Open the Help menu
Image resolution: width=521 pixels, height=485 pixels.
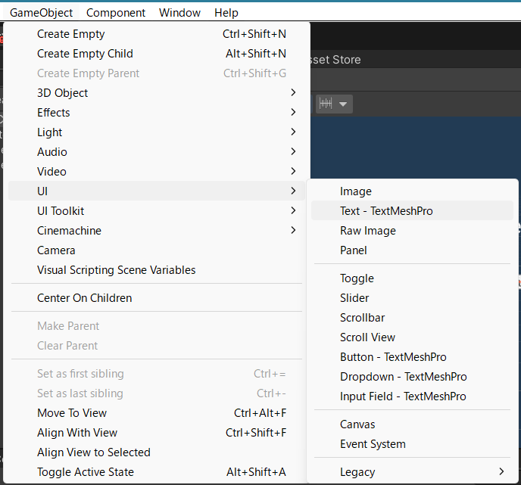coord(226,12)
